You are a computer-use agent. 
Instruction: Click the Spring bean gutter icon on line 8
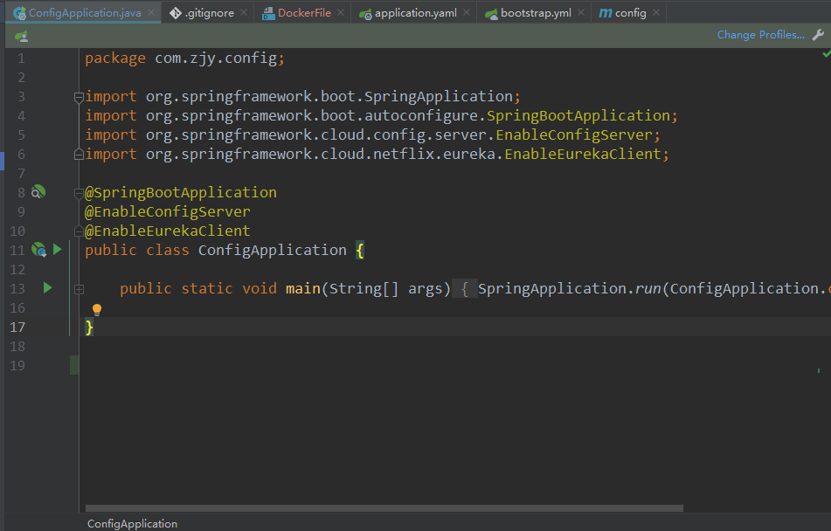tap(38, 192)
